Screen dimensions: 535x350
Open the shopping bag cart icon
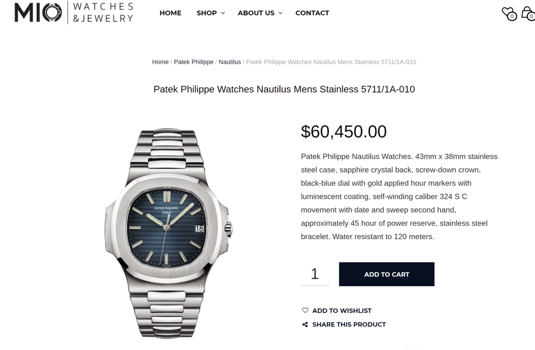pyautogui.click(x=528, y=13)
